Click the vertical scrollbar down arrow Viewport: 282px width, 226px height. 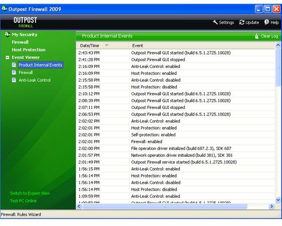click(x=278, y=200)
